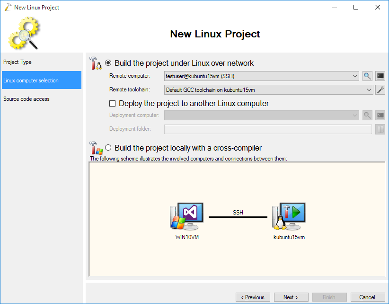Click the SSH connection line in the diagram
The image size is (389, 304).
tap(238, 217)
